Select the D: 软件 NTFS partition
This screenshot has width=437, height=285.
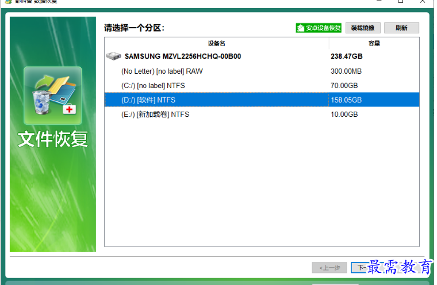pyautogui.click(x=262, y=100)
